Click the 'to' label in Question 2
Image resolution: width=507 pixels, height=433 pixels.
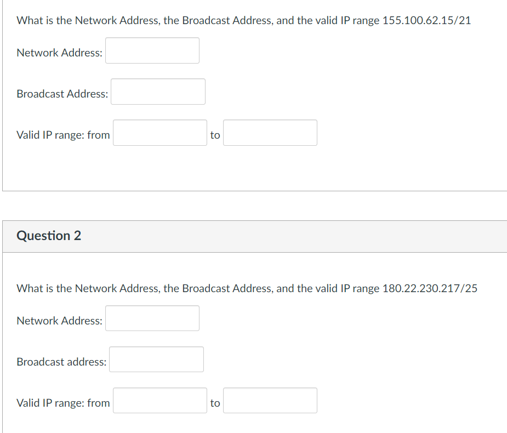coord(215,403)
